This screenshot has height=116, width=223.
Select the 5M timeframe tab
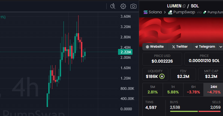coord(153,90)
